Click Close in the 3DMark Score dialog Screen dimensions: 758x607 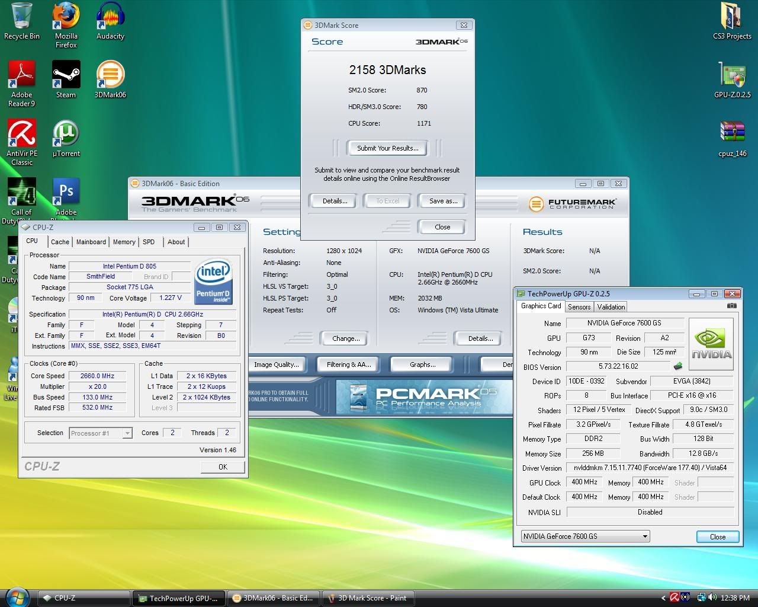click(x=442, y=227)
